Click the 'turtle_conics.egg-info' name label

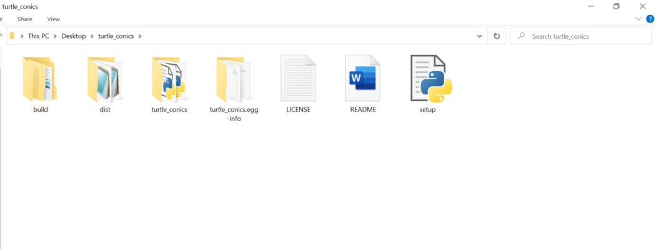click(234, 114)
